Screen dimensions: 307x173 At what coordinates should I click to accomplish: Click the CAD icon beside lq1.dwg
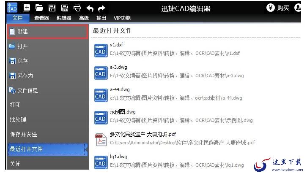(x=101, y=162)
